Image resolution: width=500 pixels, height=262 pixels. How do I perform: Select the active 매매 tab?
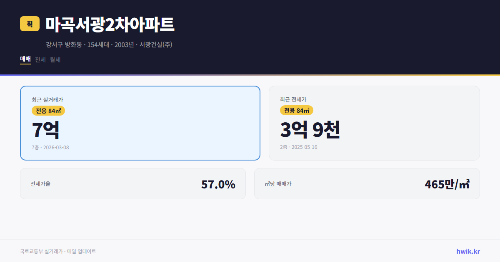(25, 59)
